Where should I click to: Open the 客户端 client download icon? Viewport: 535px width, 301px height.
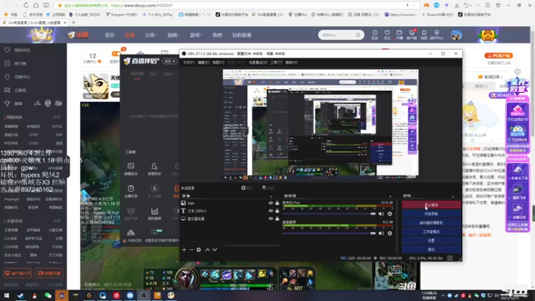(x=411, y=35)
